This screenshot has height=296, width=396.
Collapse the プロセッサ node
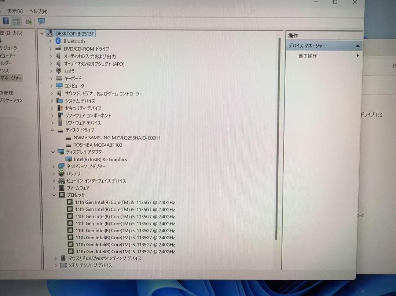click(54, 195)
